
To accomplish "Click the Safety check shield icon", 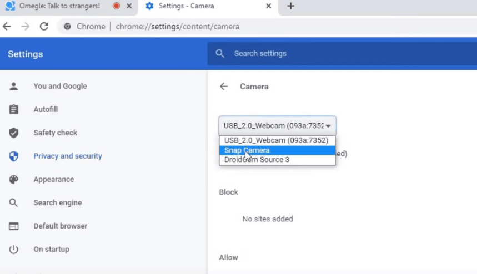I will tap(13, 133).
